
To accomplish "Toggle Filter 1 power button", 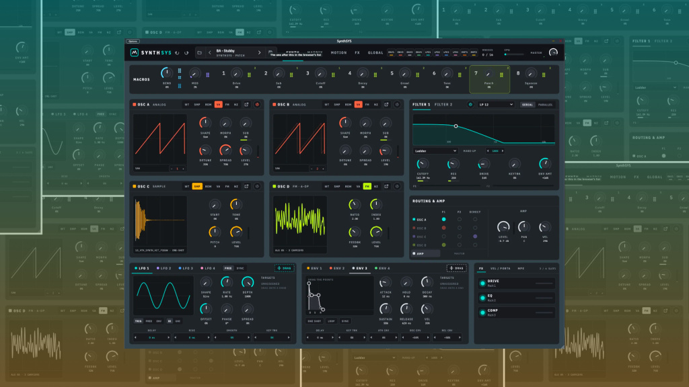I will (470, 104).
